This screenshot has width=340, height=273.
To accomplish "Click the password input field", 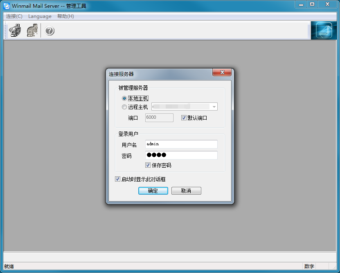I will [x=181, y=155].
